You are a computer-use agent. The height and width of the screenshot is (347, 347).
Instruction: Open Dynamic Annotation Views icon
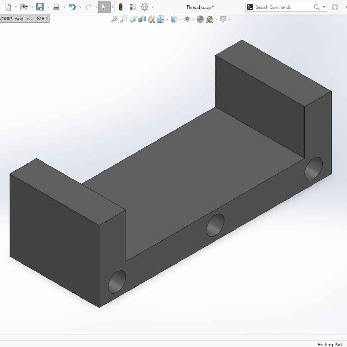(x=152, y=20)
